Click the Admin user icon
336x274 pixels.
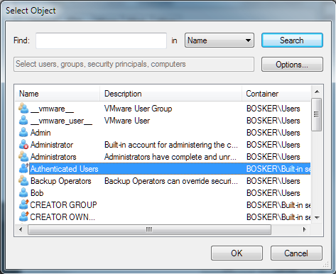[23, 133]
